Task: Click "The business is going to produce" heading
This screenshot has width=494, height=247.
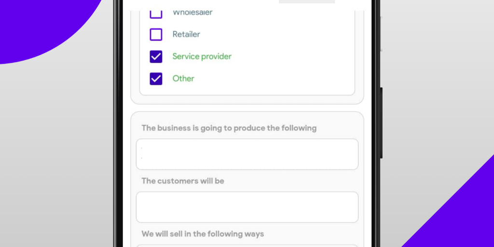Action: pos(229,128)
